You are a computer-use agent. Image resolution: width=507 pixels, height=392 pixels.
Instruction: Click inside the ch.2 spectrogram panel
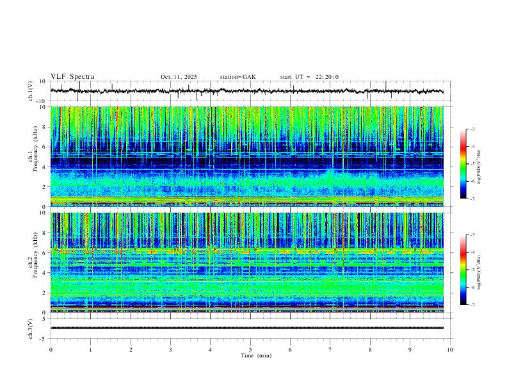(x=247, y=263)
